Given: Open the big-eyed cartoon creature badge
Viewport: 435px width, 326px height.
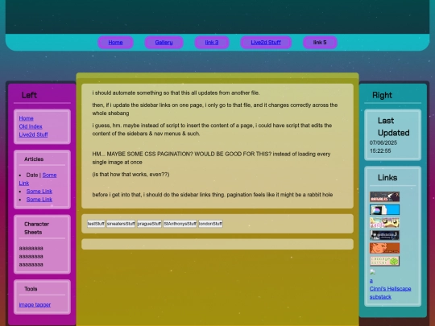Looking at the screenshot, I should tap(384, 223).
